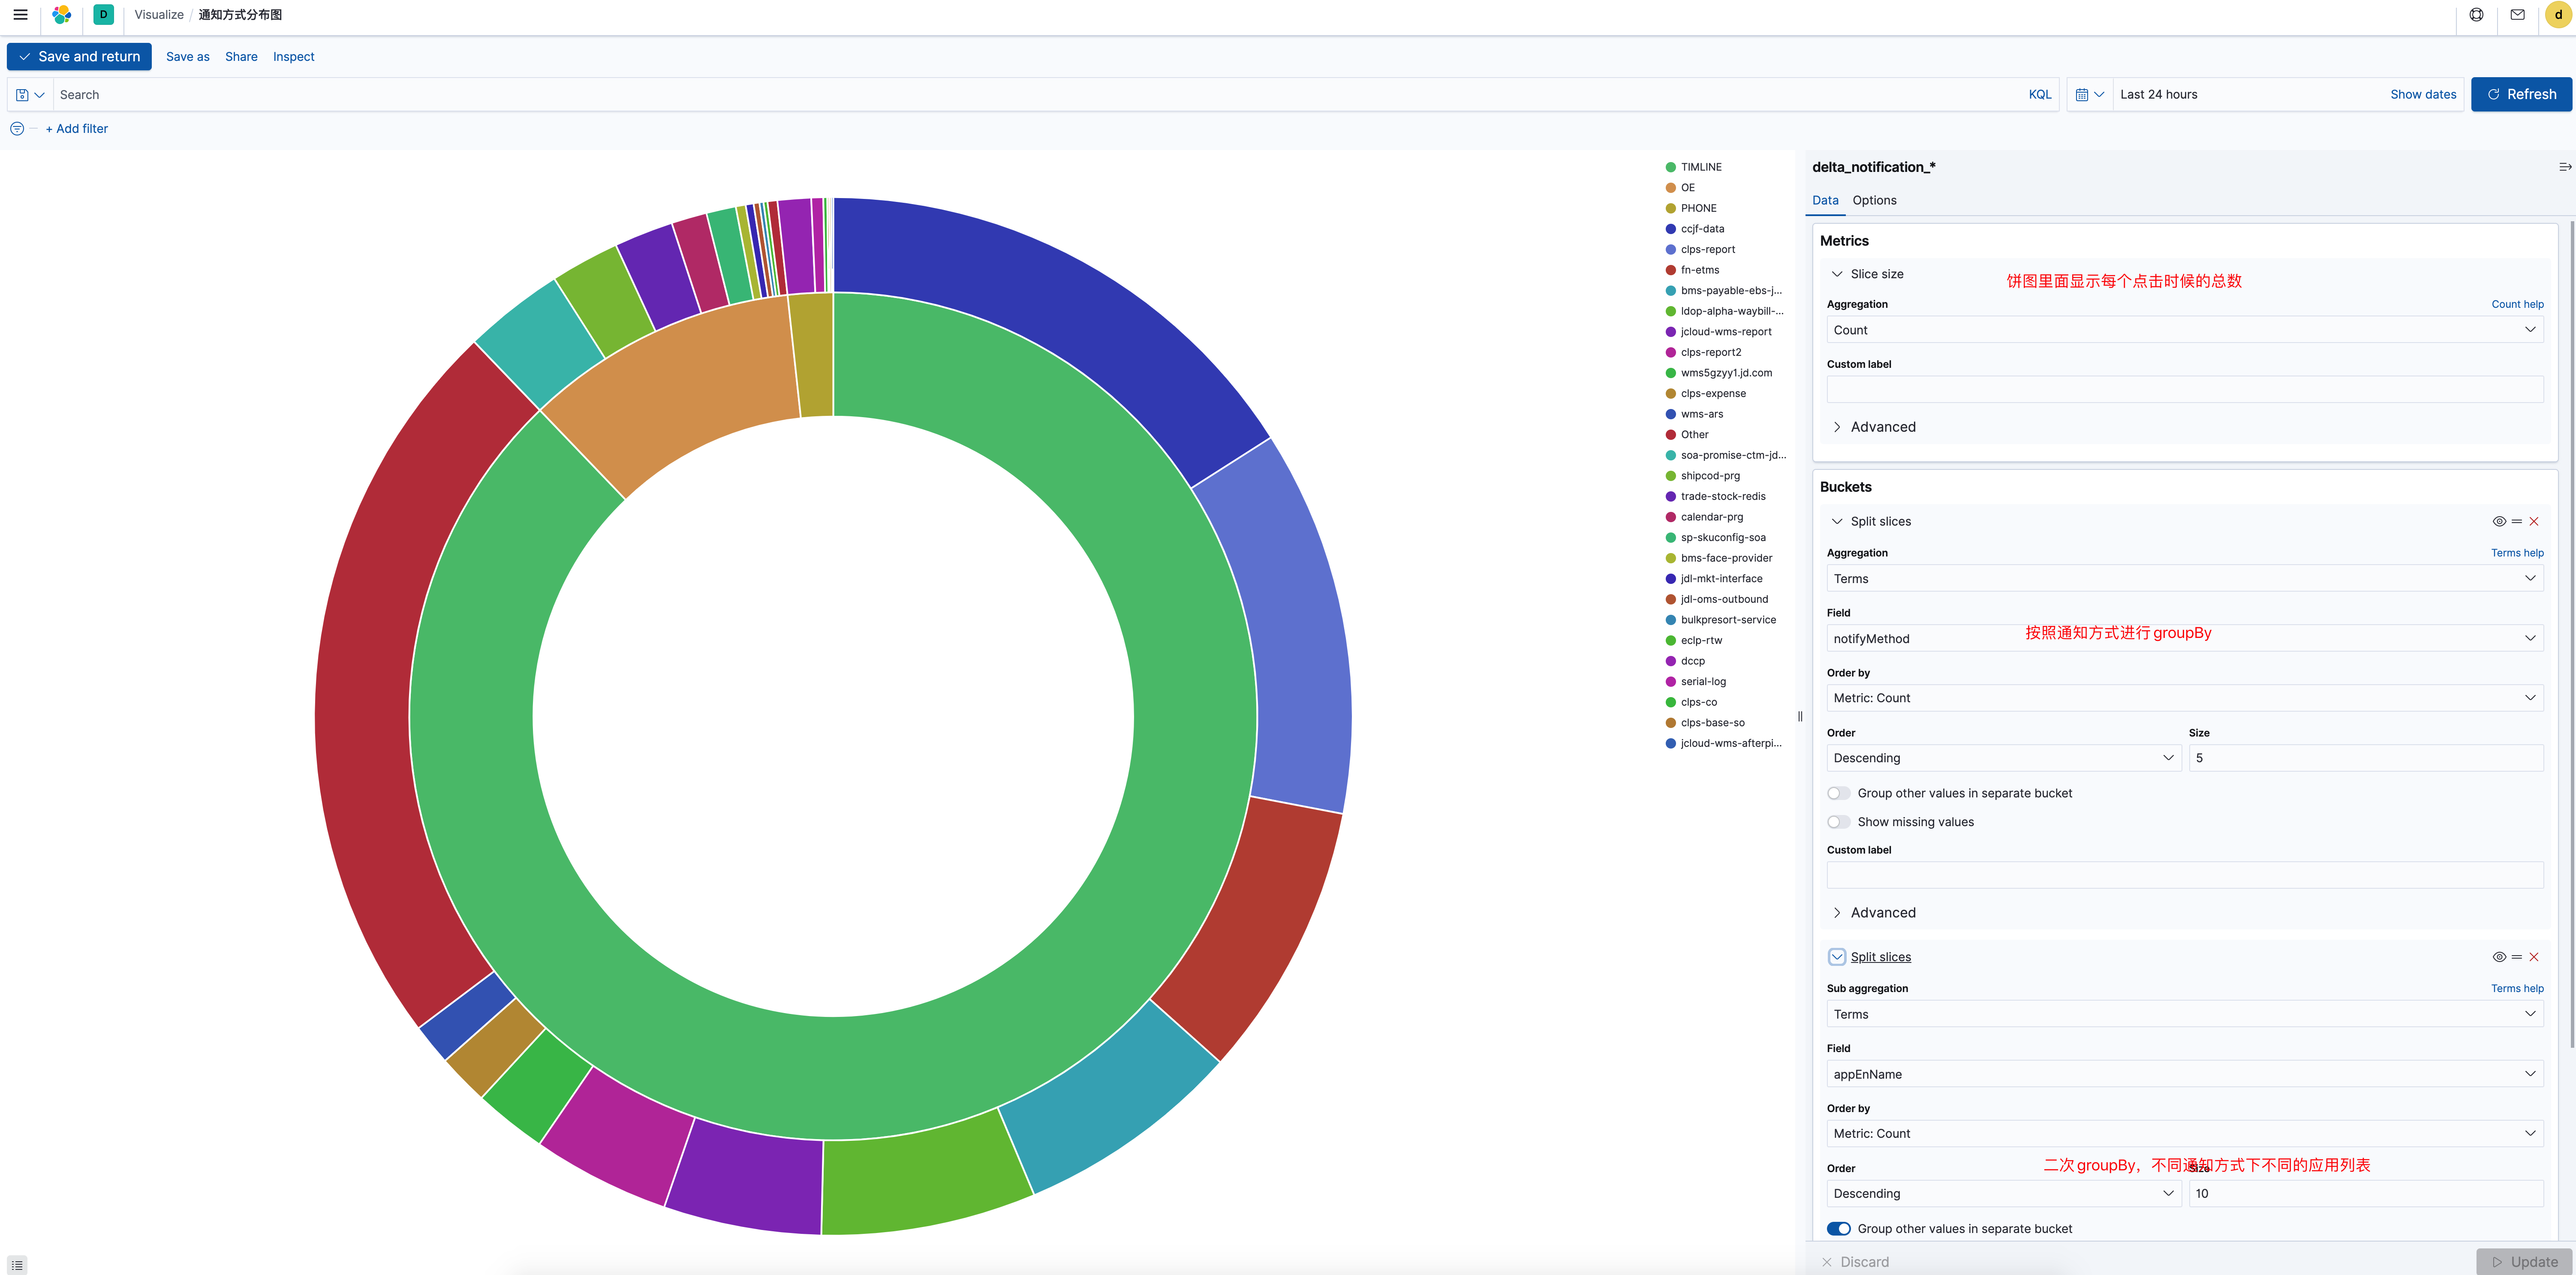The image size is (2576, 1275).
Task: Open first Order by Metric Count dropdown
Action: point(2184,698)
